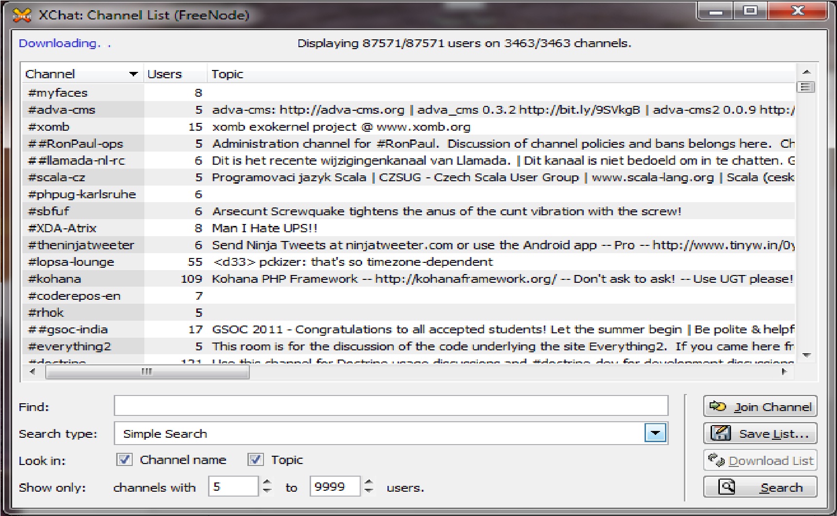
Task: Run the Search button
Action: [760, 487]
